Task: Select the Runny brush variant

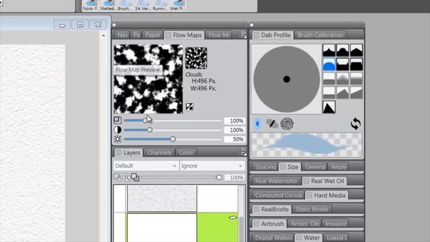Action: (160, 5)
